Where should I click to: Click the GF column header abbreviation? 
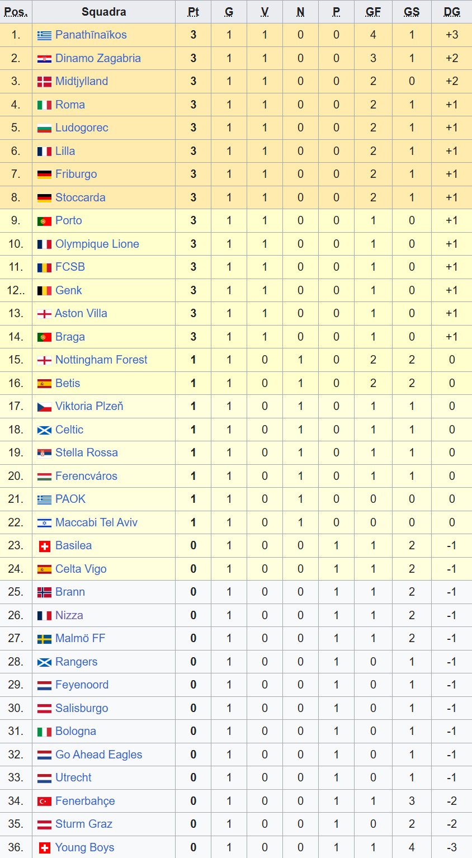pos(373,12)
